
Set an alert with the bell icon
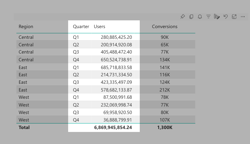coord(200,17)
